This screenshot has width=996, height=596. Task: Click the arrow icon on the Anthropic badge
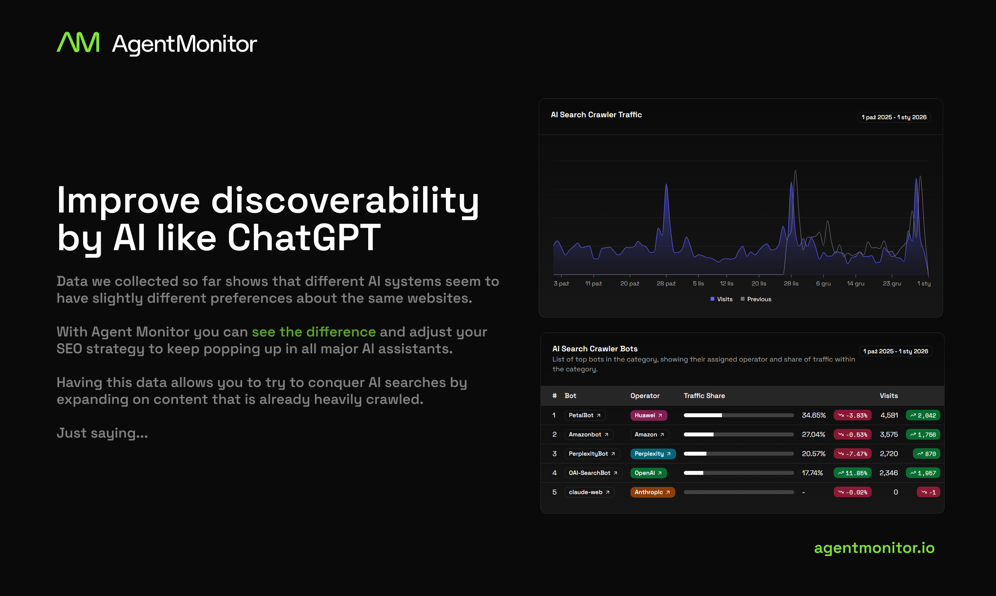point(668,492)
